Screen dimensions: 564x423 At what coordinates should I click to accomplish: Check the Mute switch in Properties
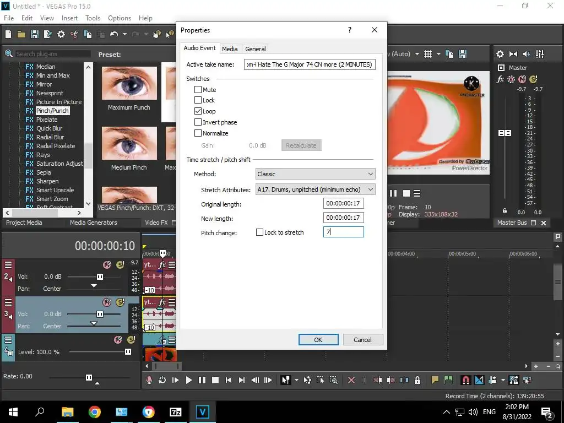(198, 90)
